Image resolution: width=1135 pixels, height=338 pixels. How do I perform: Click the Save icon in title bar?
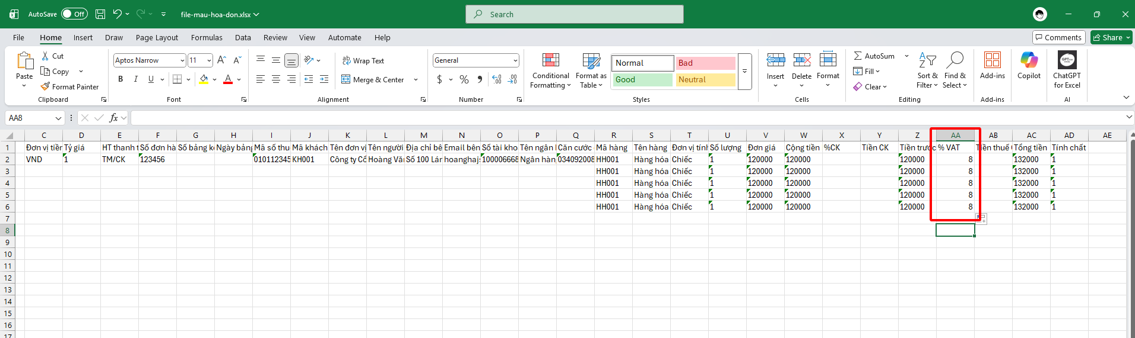coord(100,14)
